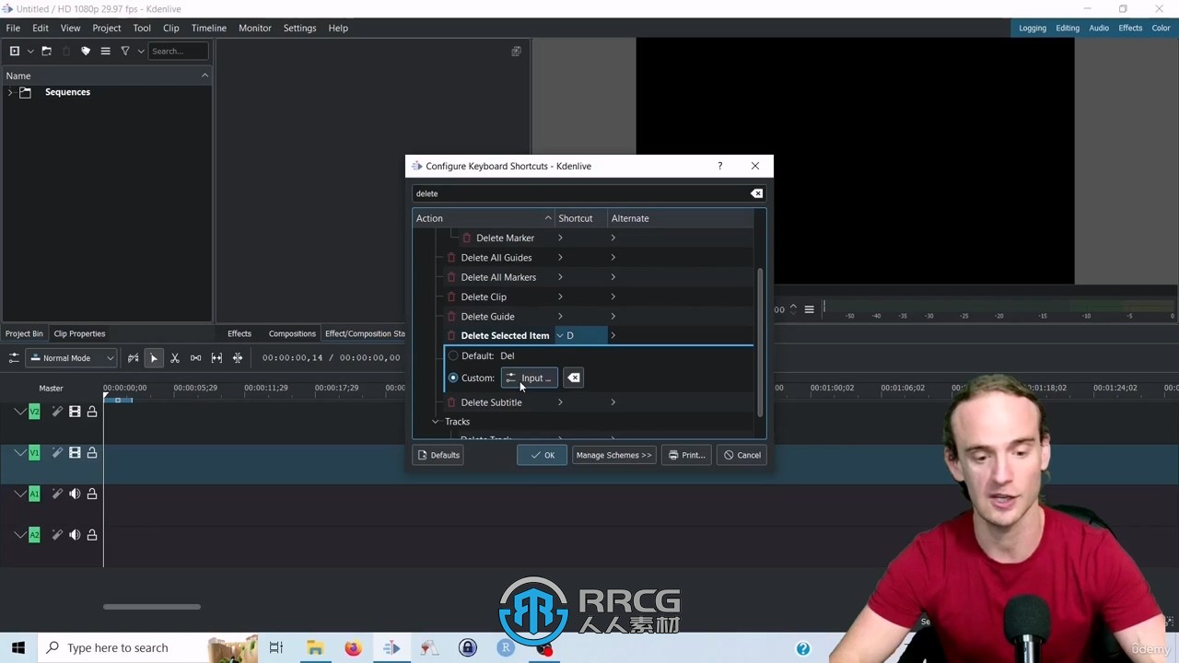Image resolution: width=1179 pixels, height=663 pixels.
Task: Click the shortcuts list vertical scrollbar
Action: (x=760, y=341)
